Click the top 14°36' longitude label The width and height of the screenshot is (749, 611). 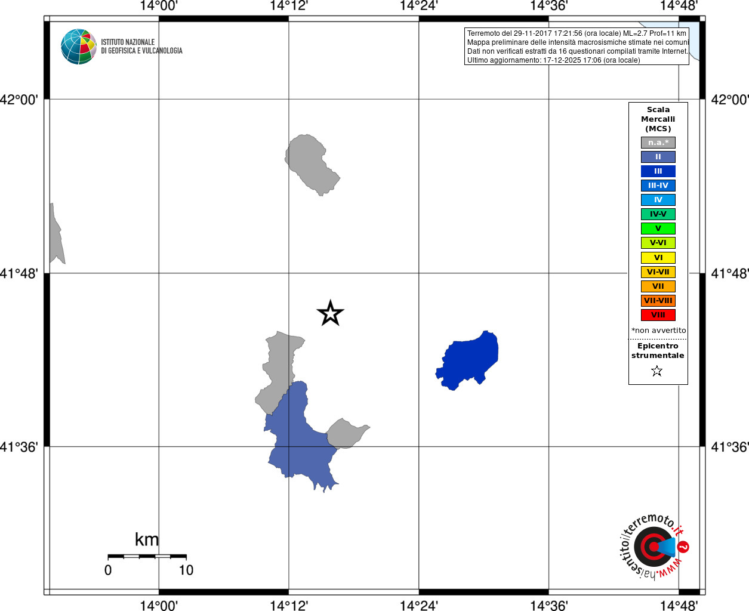tap(549, 7)
